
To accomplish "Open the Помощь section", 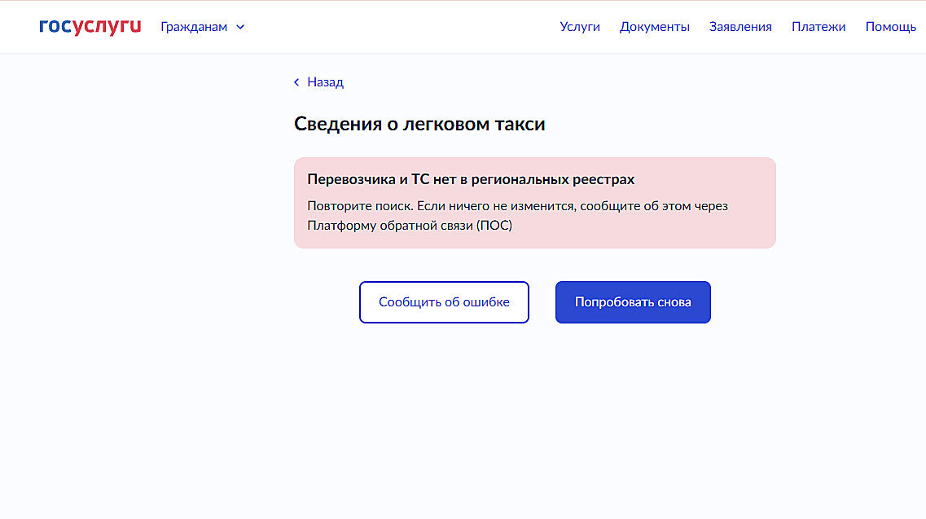I will pyautogui.click(x=890, y=27).
